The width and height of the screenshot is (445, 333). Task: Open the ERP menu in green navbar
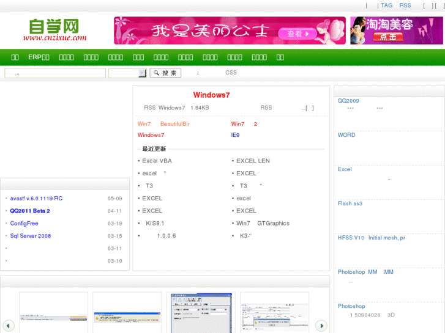39,57
